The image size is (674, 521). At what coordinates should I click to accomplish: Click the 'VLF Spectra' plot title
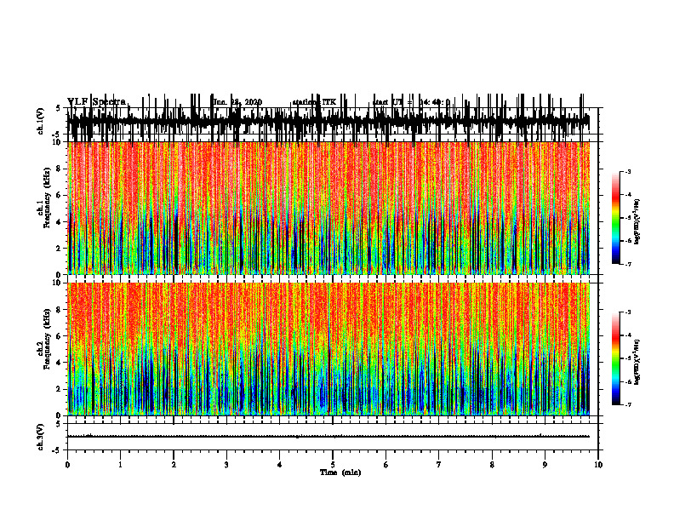coord(96,101)
